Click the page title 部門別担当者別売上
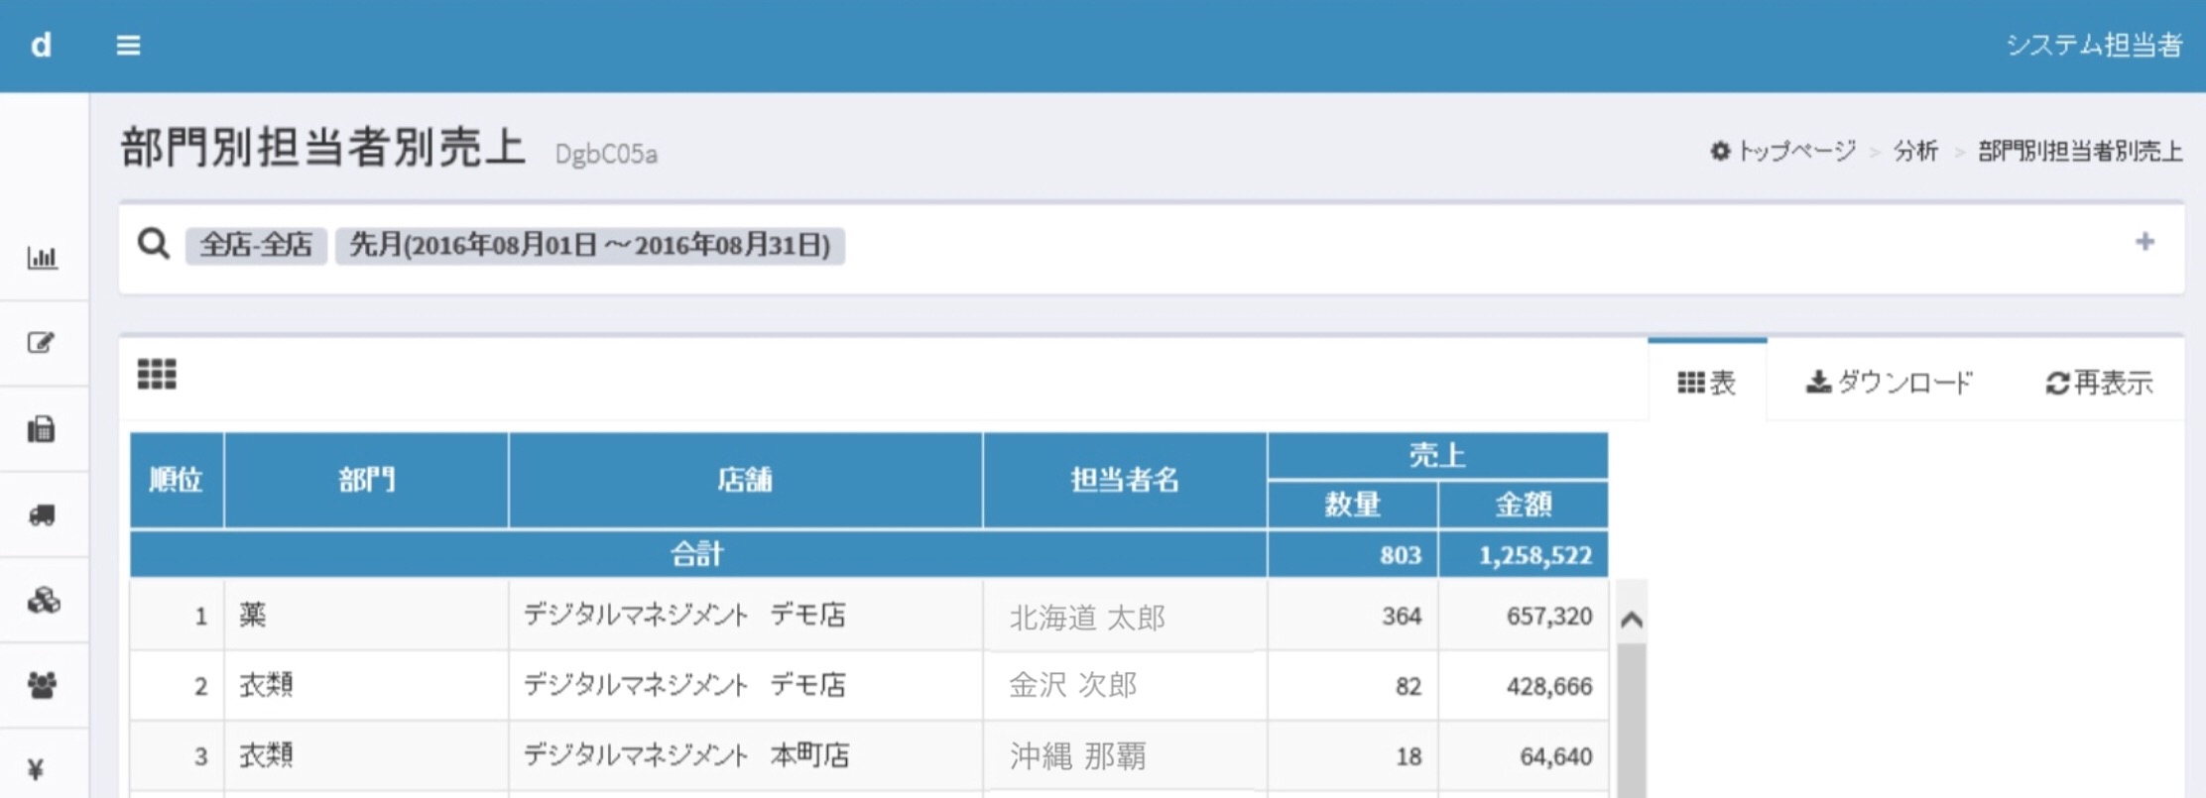The width and height of the screenshot is (2206, 798). coord(323,149)
